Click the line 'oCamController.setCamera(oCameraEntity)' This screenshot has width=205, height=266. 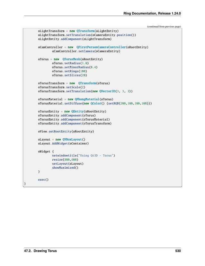pos(86,51)
